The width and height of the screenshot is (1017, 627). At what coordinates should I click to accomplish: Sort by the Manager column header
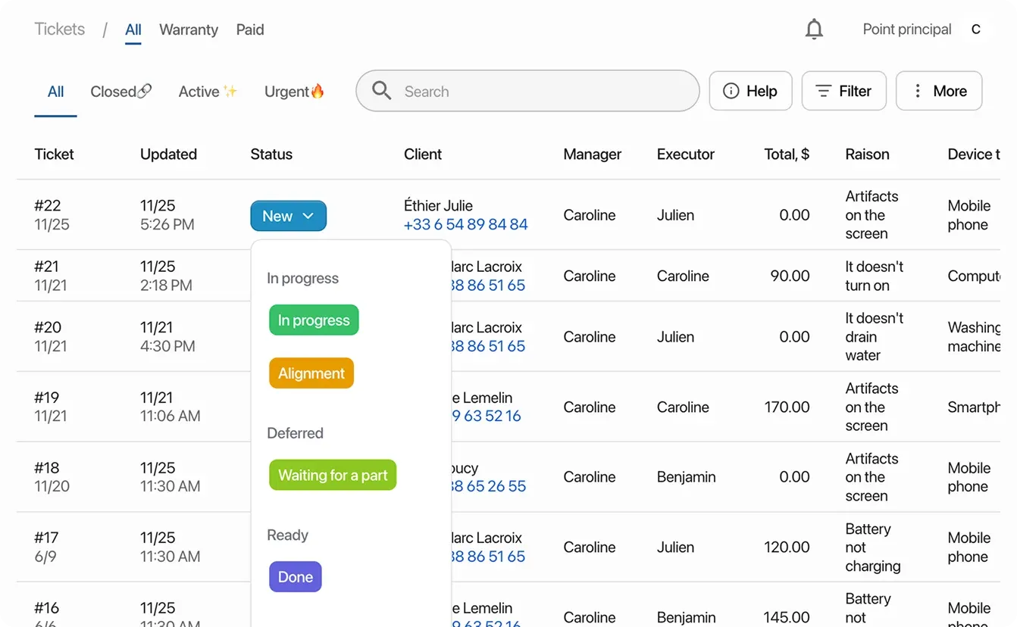pyautogui.click(x=592, y=154)
